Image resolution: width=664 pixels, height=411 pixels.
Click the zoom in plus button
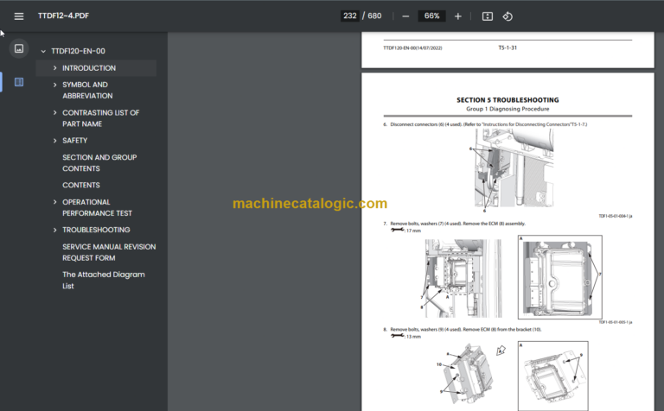[457, 16]
